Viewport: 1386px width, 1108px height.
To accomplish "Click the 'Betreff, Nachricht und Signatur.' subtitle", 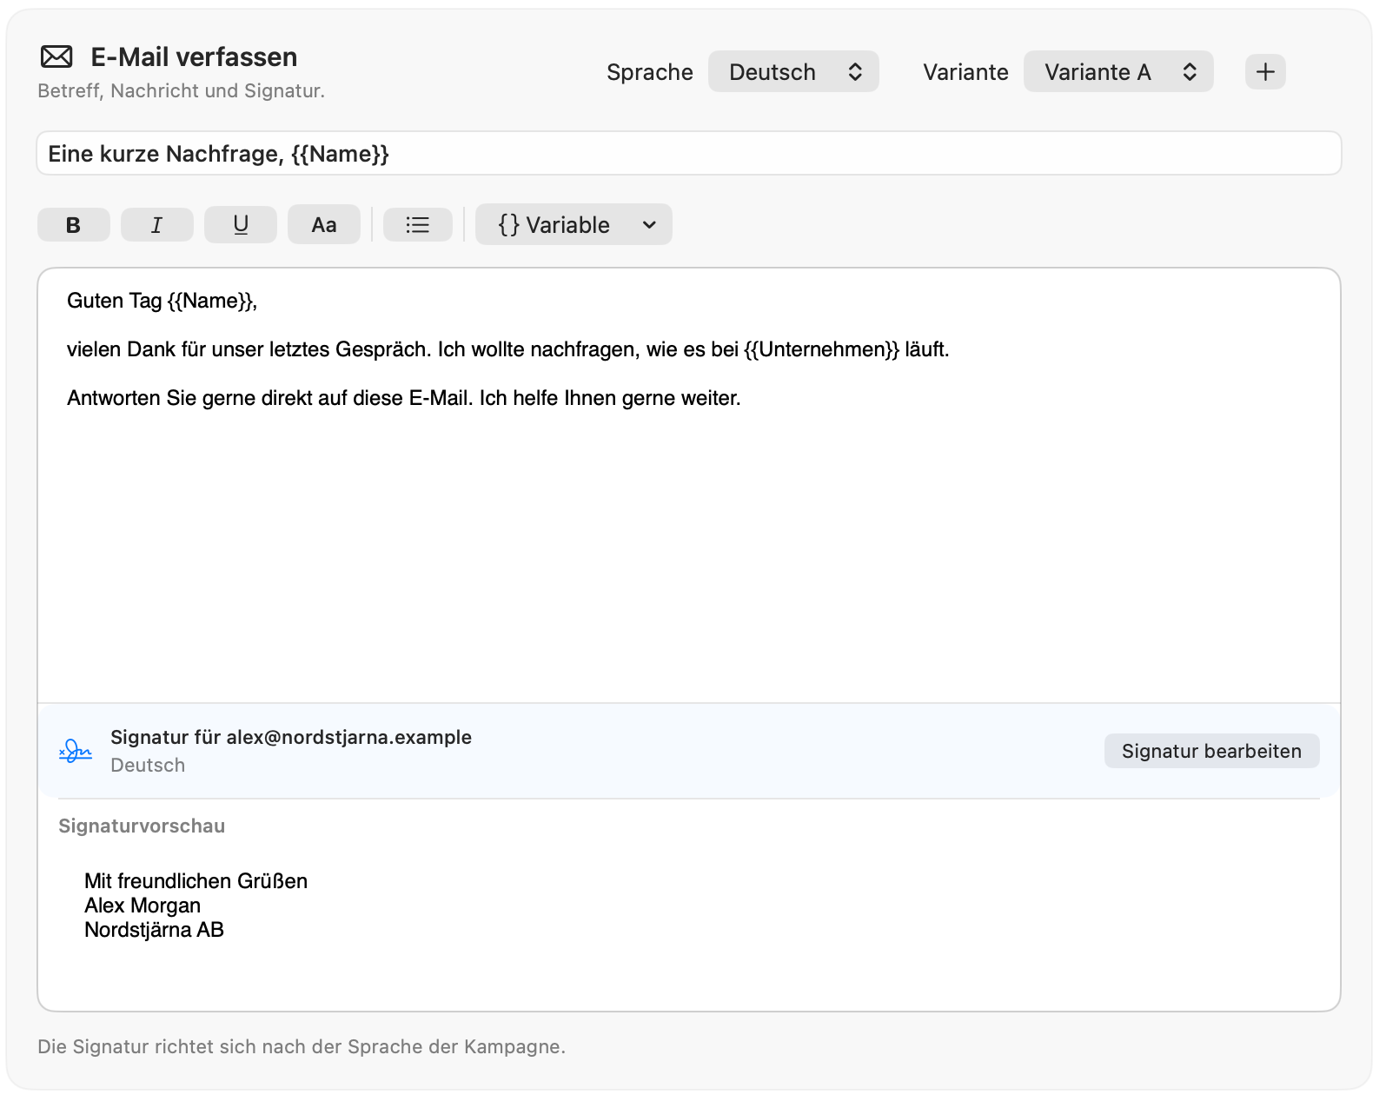I will click(x=182, y=90).
